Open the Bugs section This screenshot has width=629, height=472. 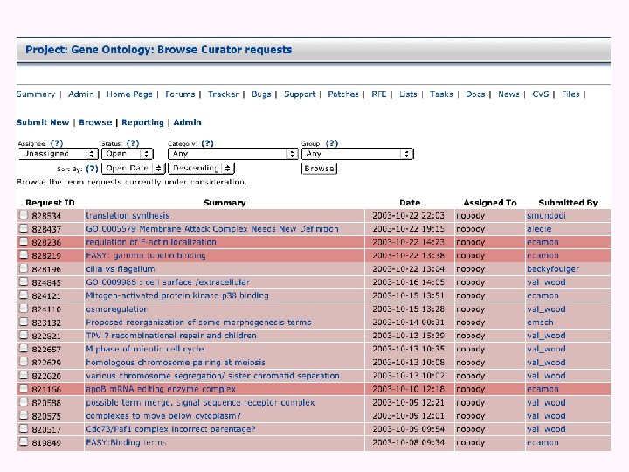[261, 94]
